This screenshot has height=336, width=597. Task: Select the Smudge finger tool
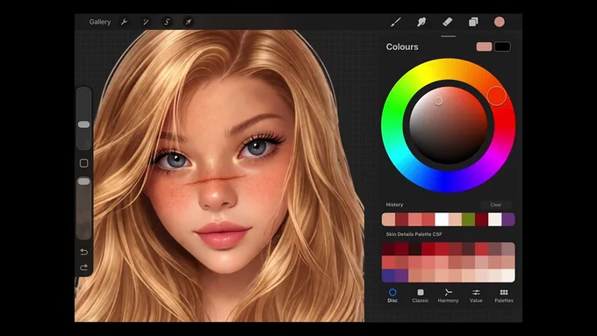(421, 22)
